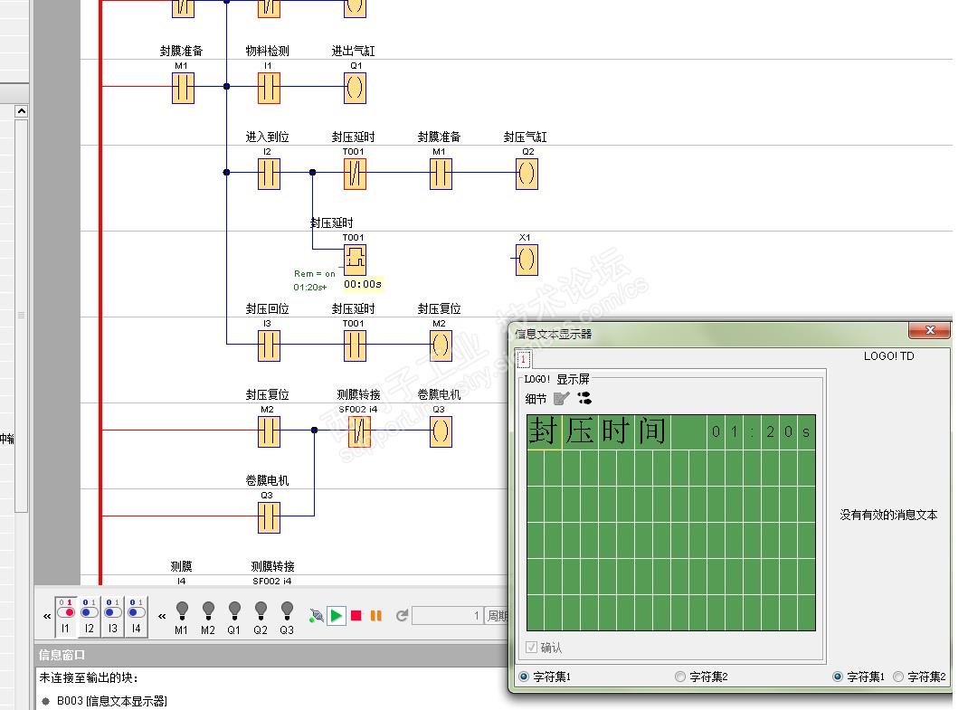968x710 pixels.
Task: Click the power plug simulation icon
Action: [x=316, y=616]
